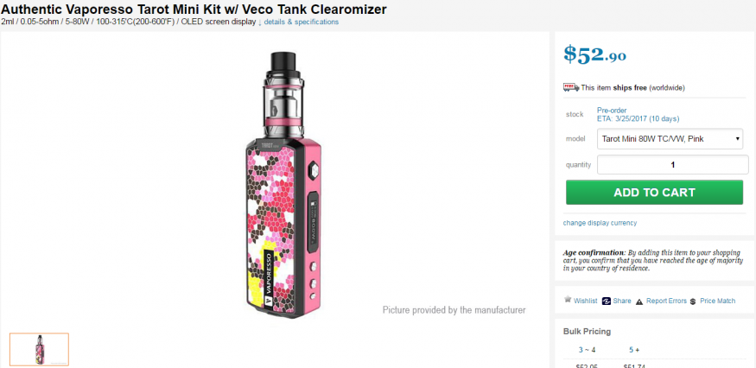Open the change display currency link
Screen dimensions: 756x368
pyautogui.click(x=600, y=223)
